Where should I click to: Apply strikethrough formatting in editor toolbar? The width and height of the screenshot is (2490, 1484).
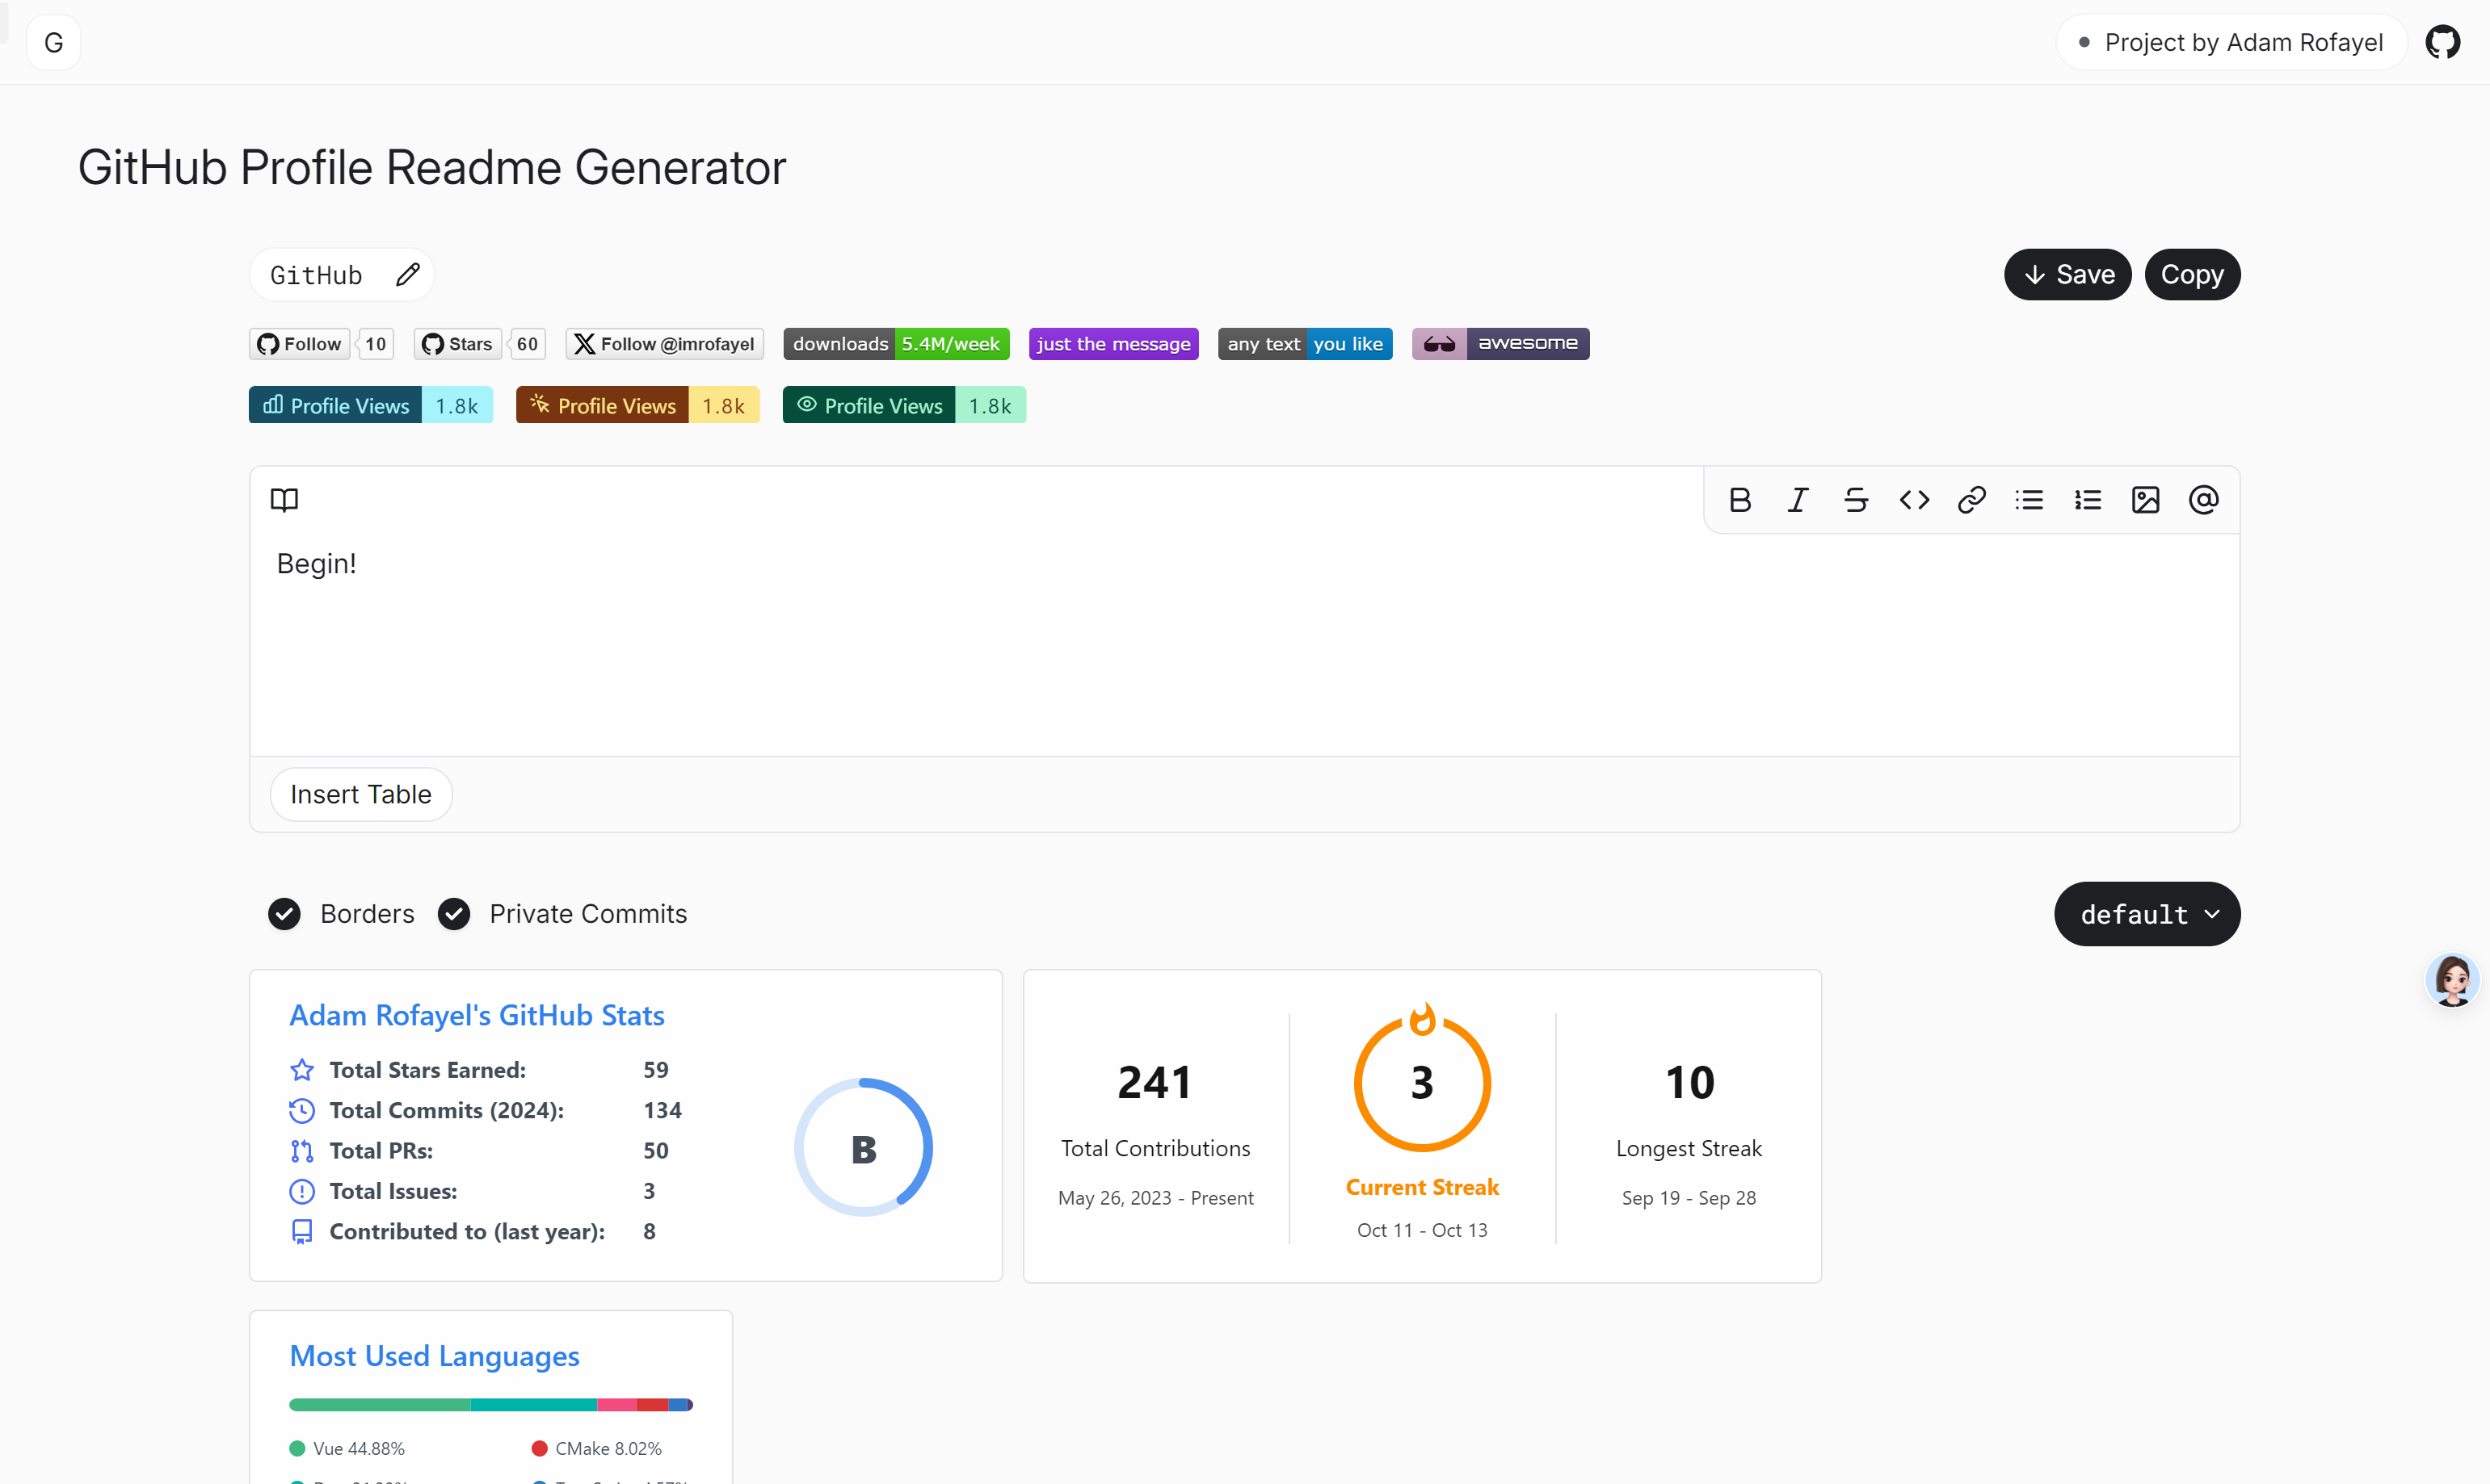click(1856, 500)
